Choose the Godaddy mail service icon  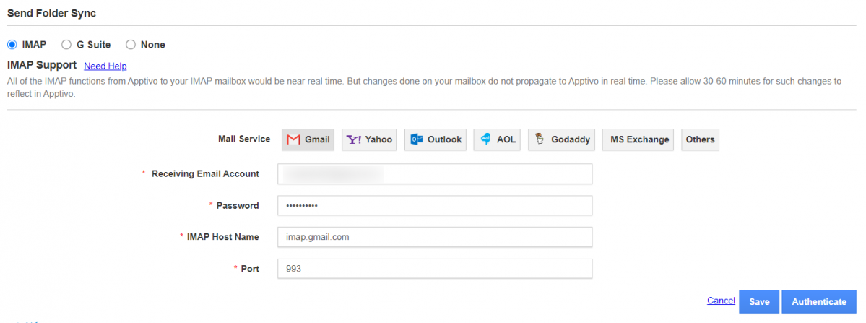pos(562,139)
